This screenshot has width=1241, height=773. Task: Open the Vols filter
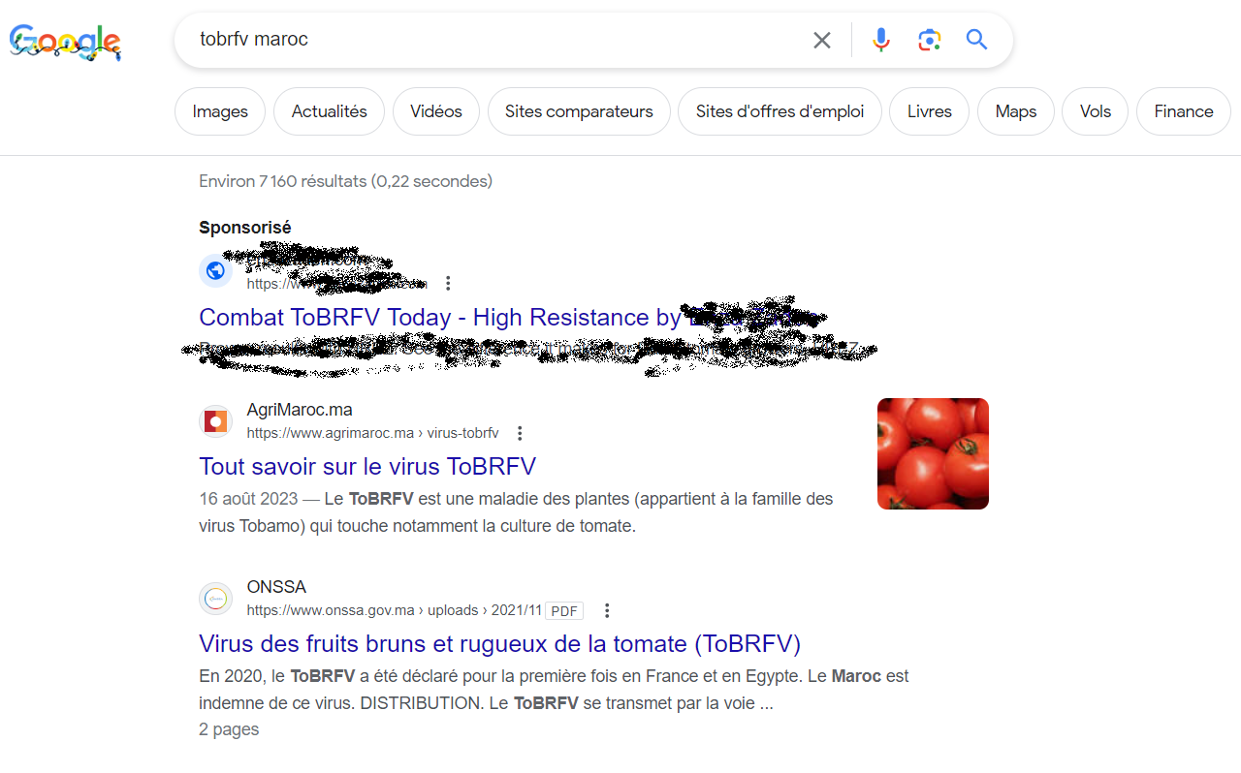pos(1096,111)
